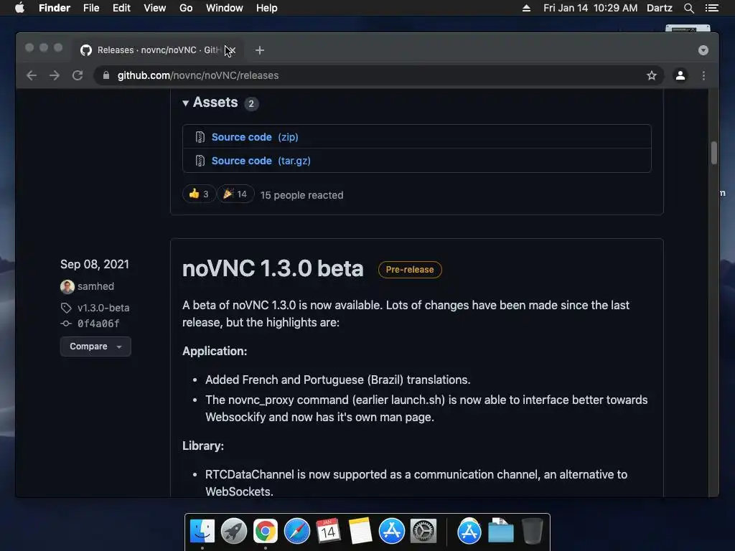The width and height of the screenshot is (735, 551).
Task: Click samhed's avatar image
Action: [x=67, y=286]
